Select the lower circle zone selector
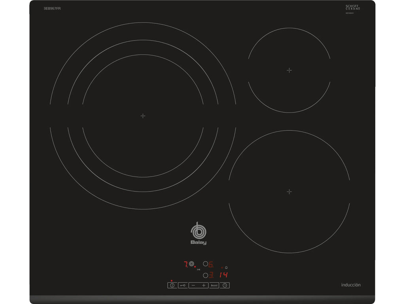The image size is (405, 304). 205,275
